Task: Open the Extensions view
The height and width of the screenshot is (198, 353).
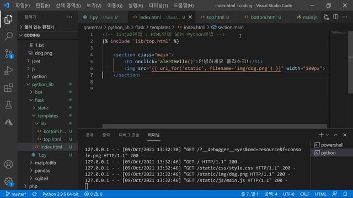Action: pos(8,88)
